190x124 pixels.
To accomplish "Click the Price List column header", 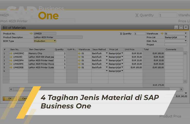I will [x=116, y=49].
